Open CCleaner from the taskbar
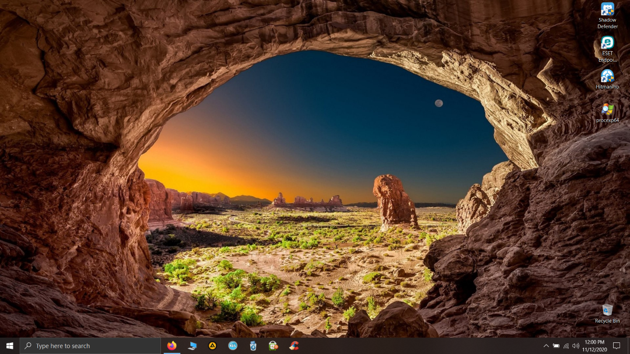The width and height of the screenshot is (630, 354). 294,346
